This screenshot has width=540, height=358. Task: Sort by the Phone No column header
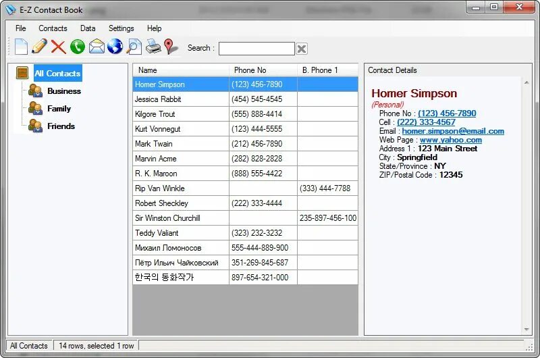(x=263, y=70)
